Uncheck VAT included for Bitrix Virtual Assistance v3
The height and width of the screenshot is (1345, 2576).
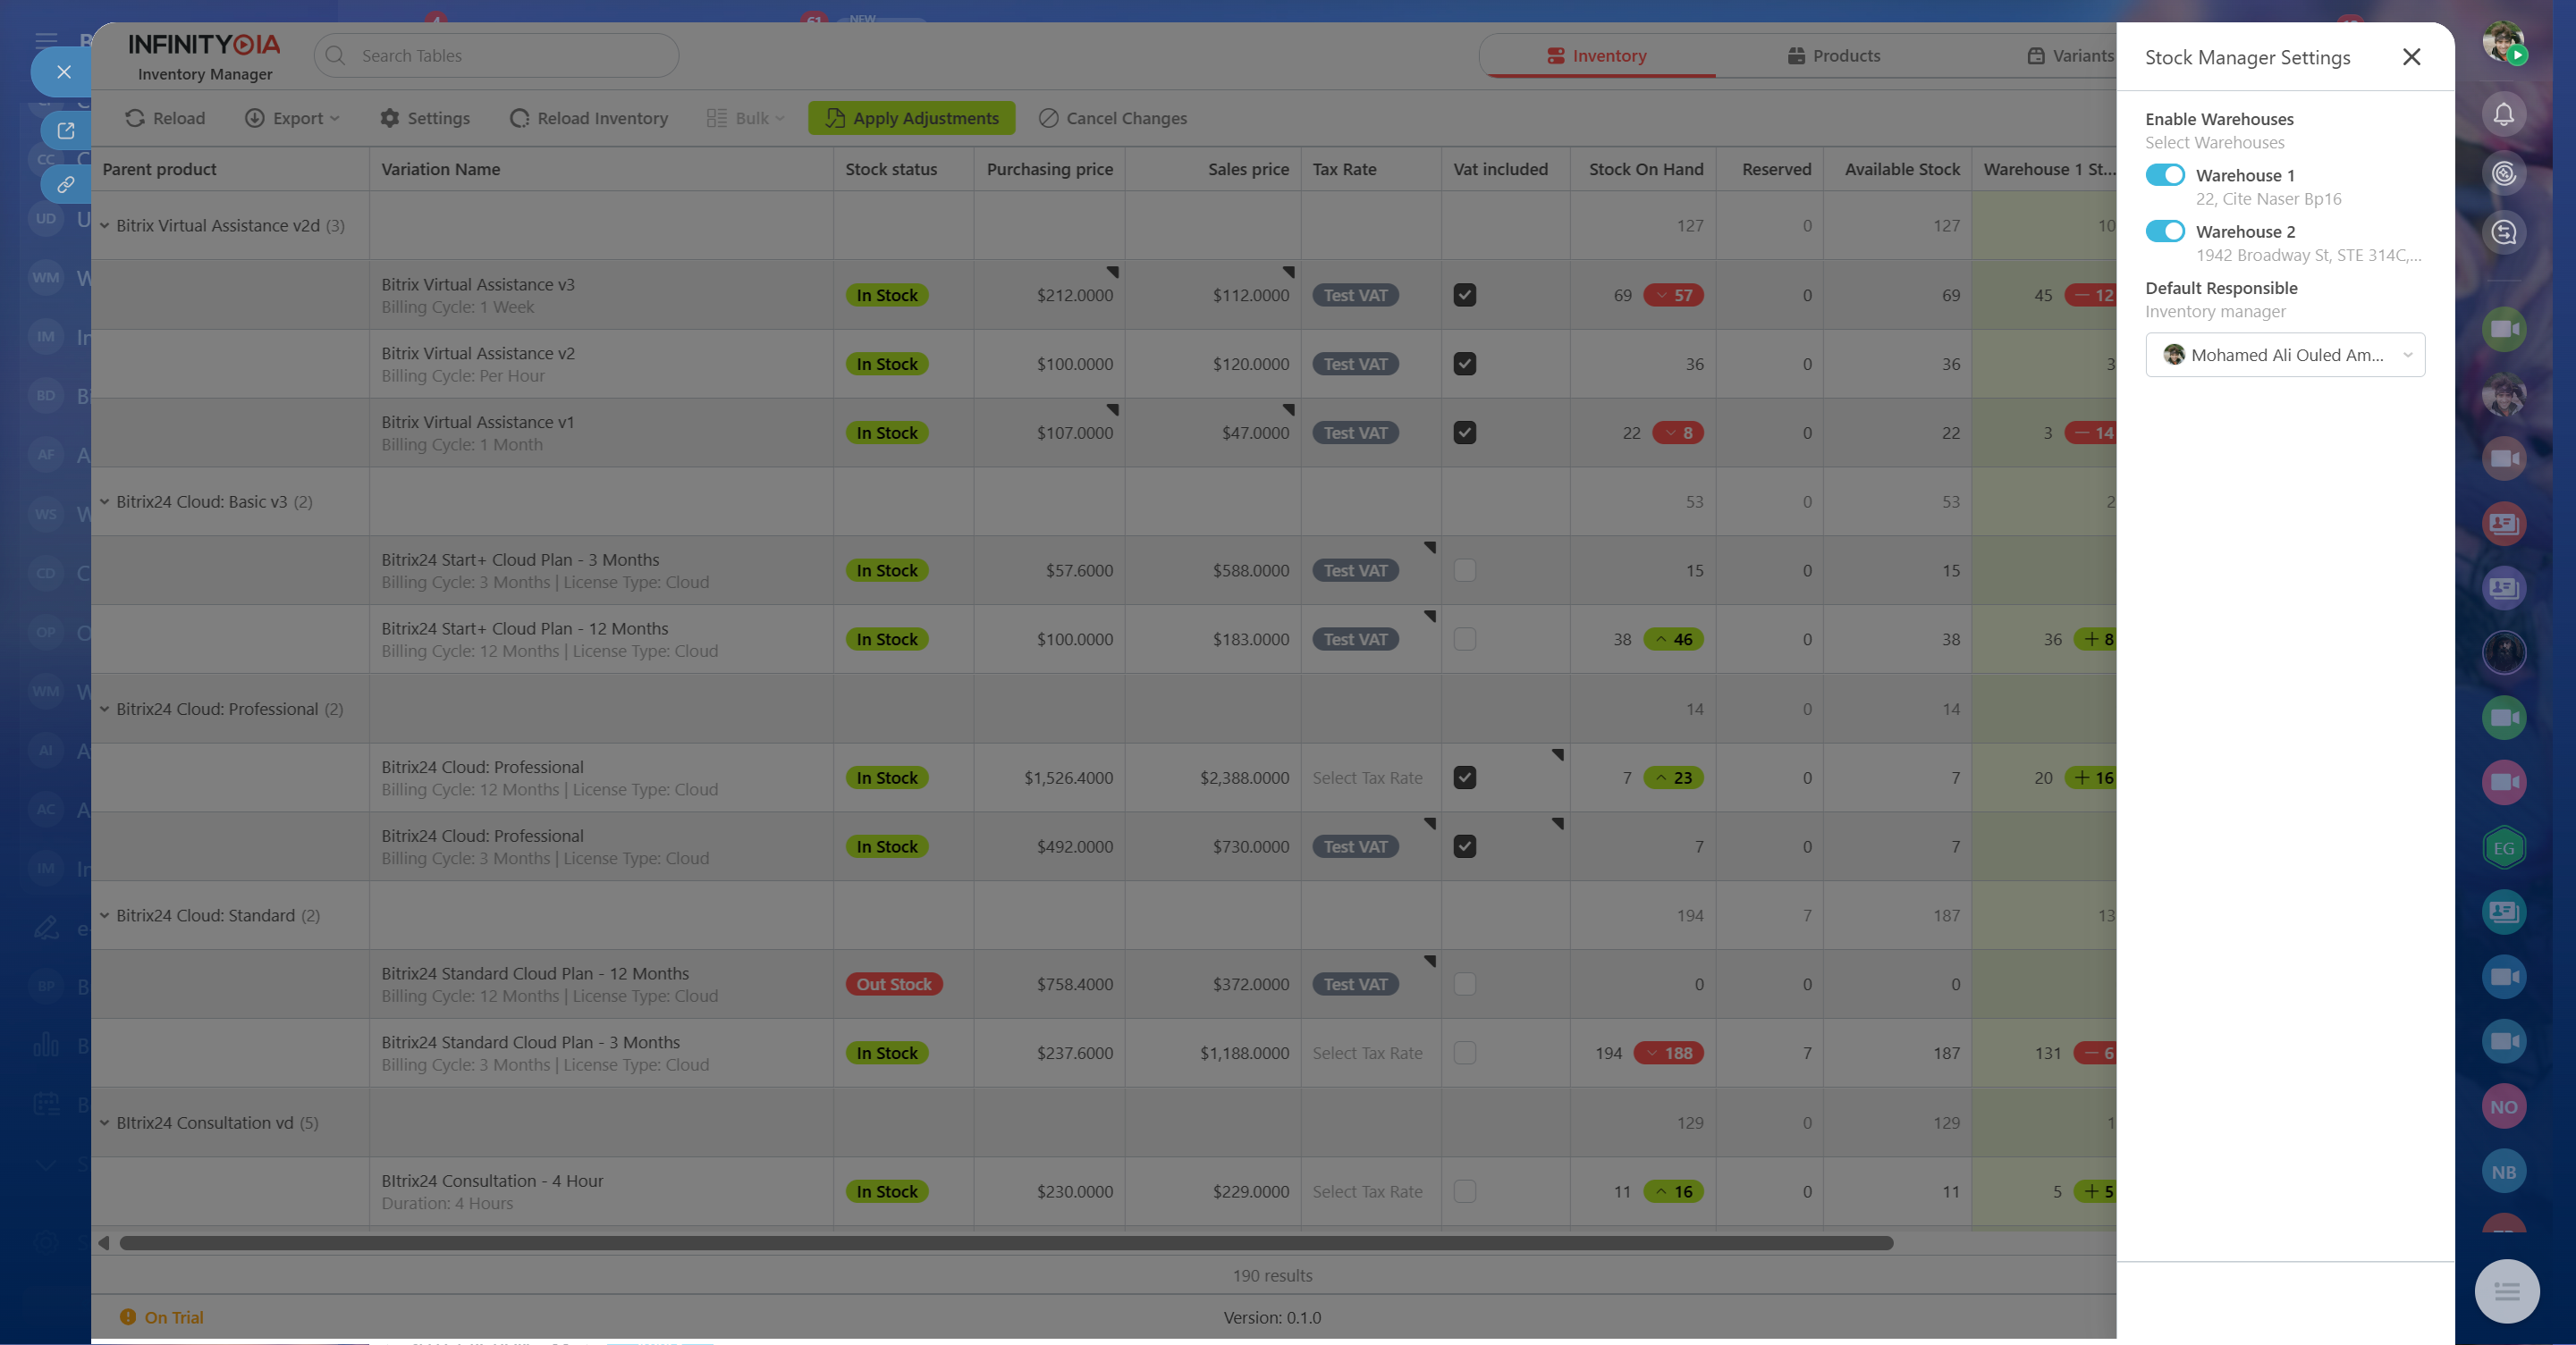coord(1464,295)
